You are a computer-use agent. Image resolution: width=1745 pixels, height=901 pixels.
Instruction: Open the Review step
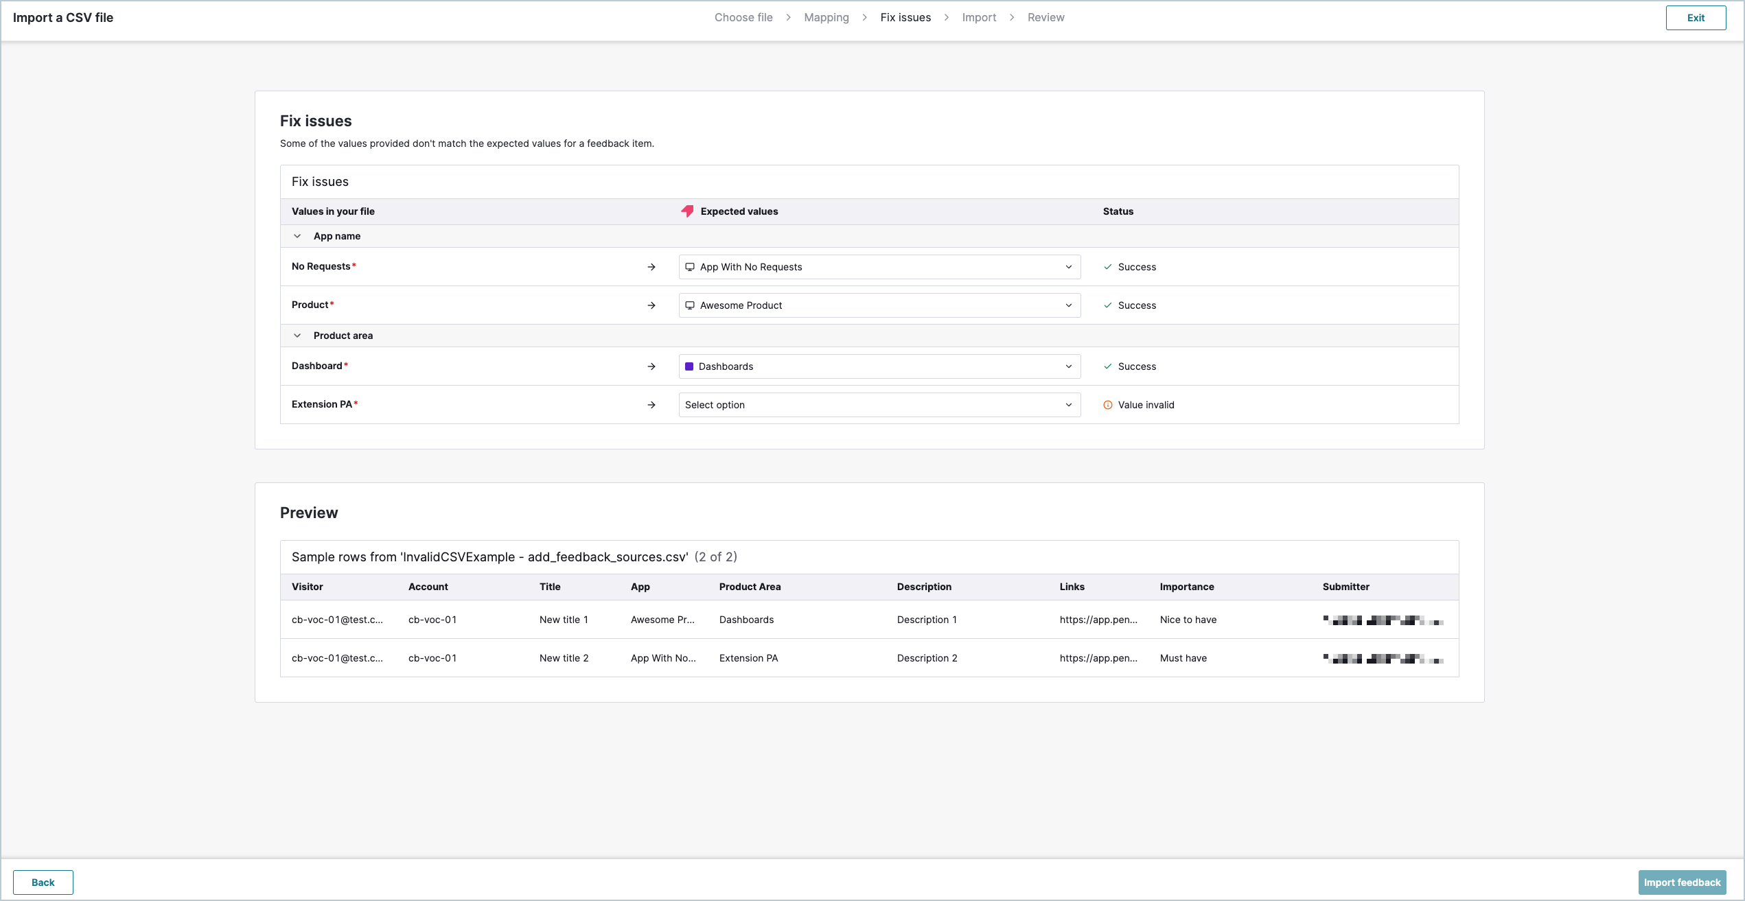(1045, 18)
